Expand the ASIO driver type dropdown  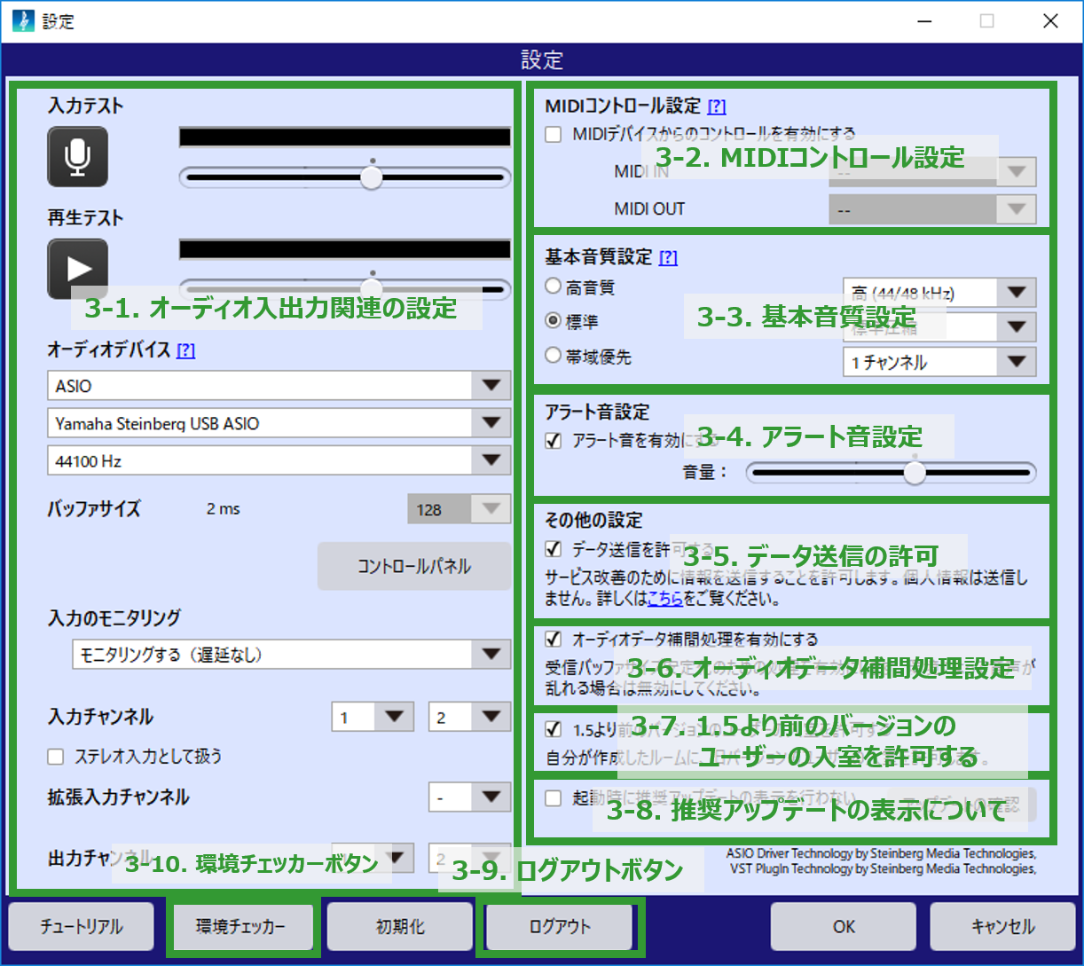point(279,386)
